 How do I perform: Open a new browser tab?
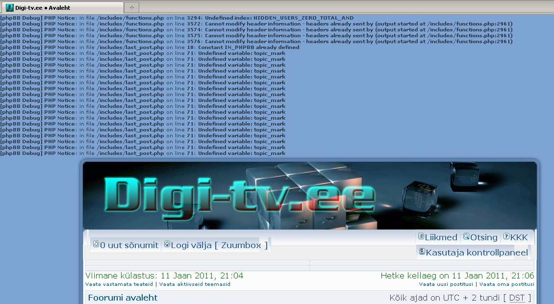(131, 7)
